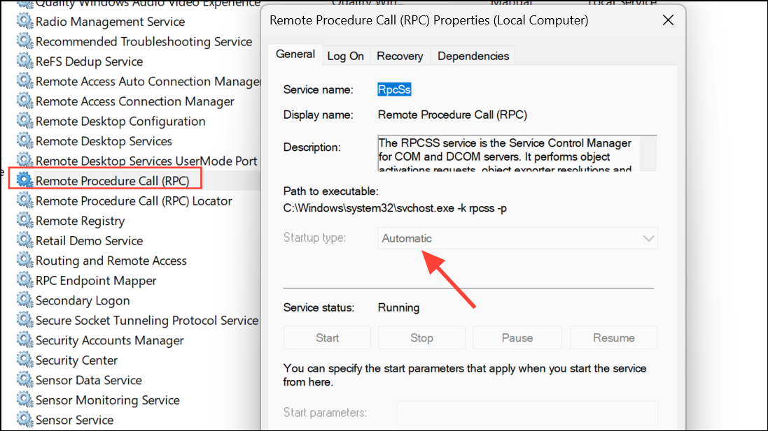Select Sensor Monitoring Service name text

coord(108,400)
